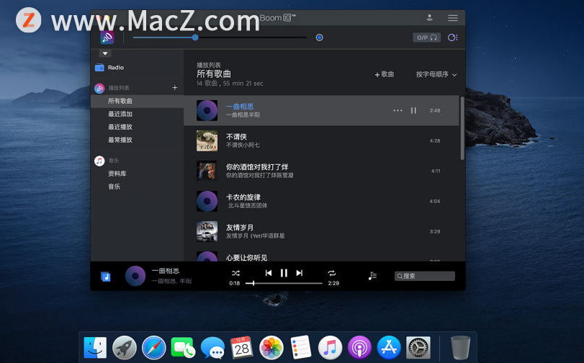Open FaceTime from the Dock
This screenshot has width=584, height=363.
183,348
